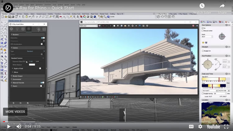The width and height of the screenshot is (233, 131).
Task: Click the color wheel icon in Rhino toolbar
Action: pyautogui.click(x=85, y=17)
